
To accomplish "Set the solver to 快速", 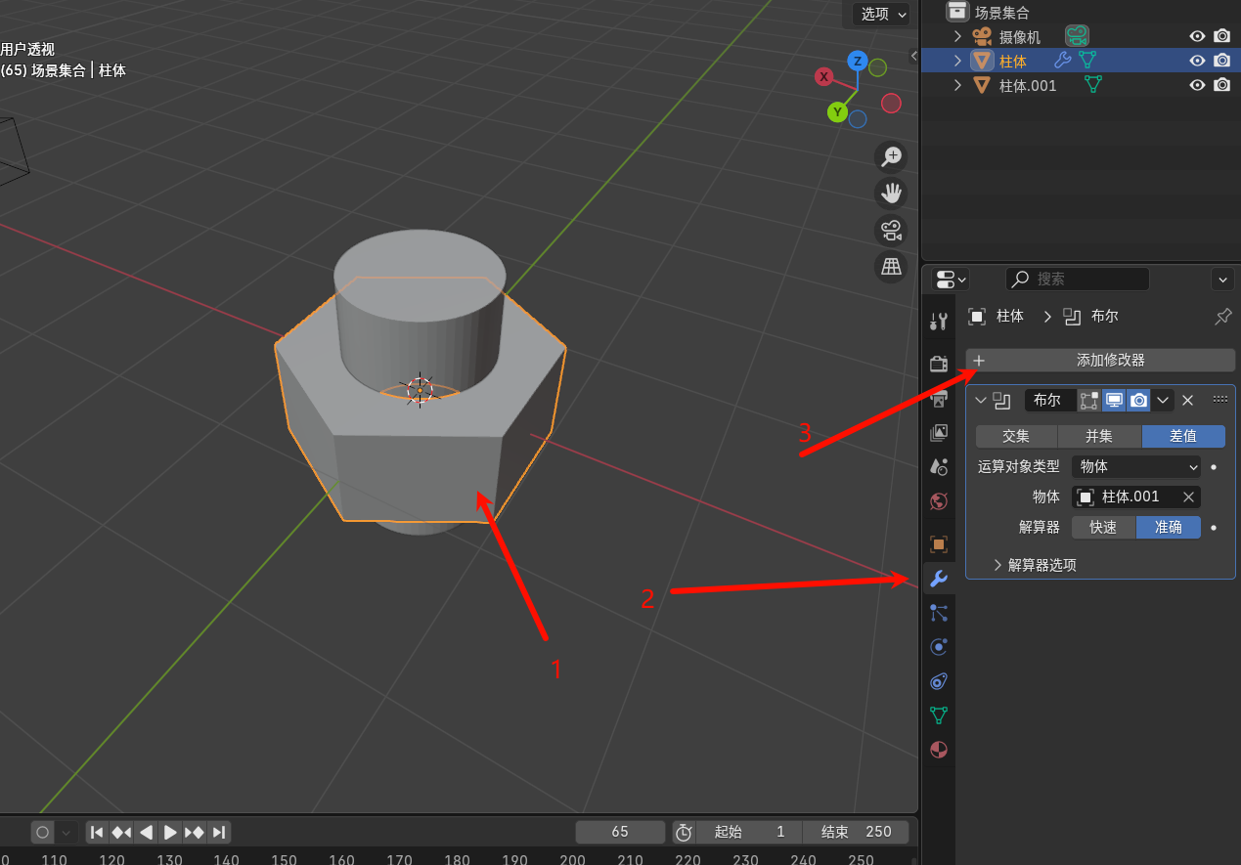I will tap(1103, 528).
